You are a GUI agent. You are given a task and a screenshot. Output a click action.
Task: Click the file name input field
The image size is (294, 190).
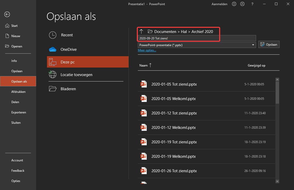pos(197,38)
